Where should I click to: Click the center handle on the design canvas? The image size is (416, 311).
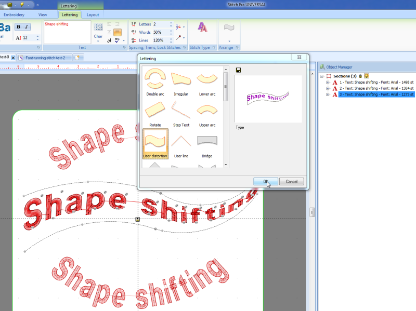[137, 219]
